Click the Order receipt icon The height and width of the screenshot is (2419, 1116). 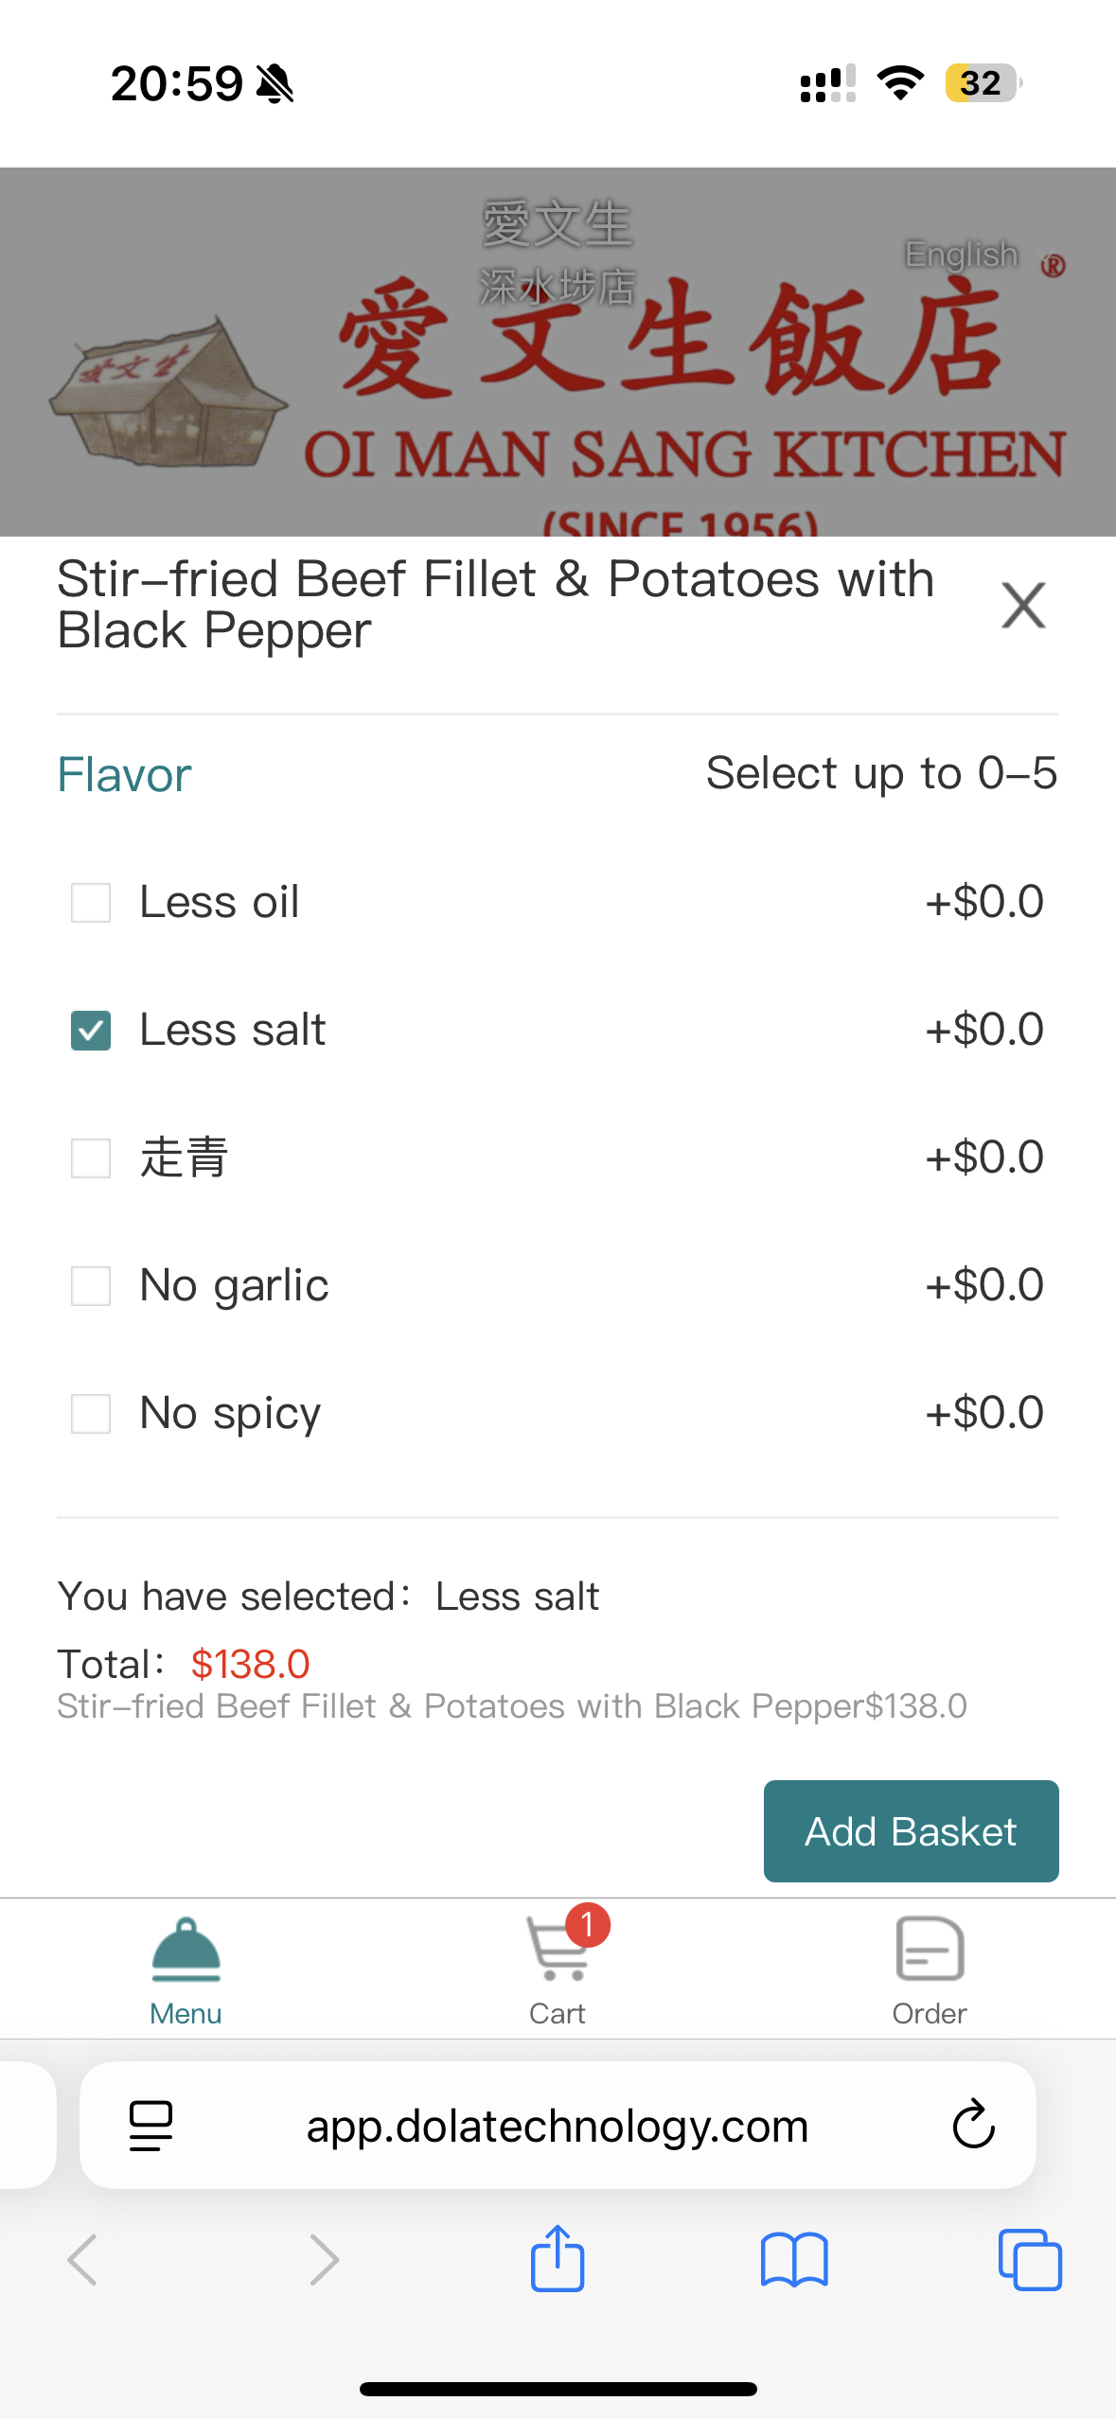click(930, 1949)
